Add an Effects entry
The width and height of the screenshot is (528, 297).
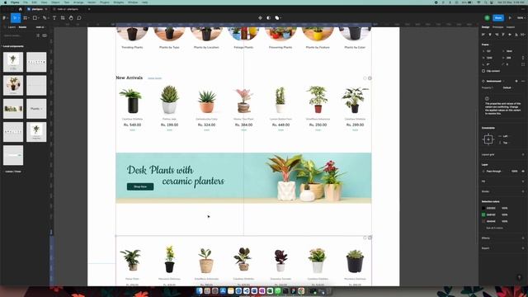(523, 238)
